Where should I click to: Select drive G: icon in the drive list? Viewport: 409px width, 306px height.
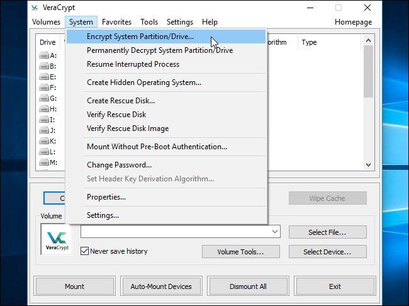tap(44, 98)
